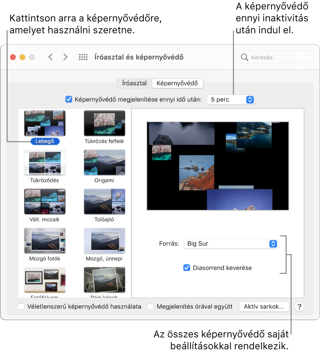Click the Forrás: label
The height and width of the screenshot is (354, 320).
point(169,244)
